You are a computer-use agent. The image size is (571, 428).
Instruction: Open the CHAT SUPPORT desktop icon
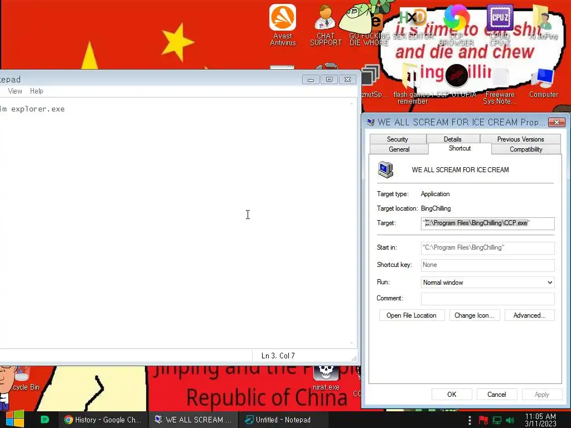pos(326,26)
